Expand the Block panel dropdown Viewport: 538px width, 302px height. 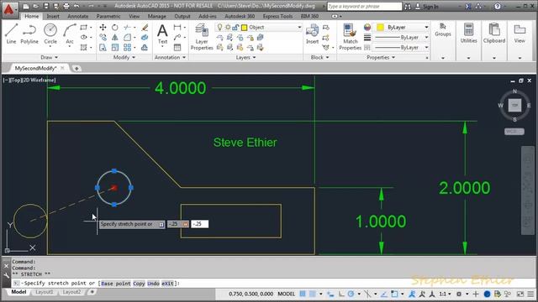pos(319,58)
